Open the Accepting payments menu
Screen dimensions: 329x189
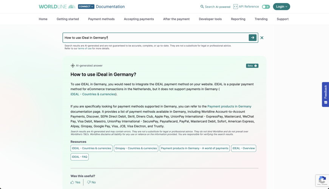click(139, 19)
